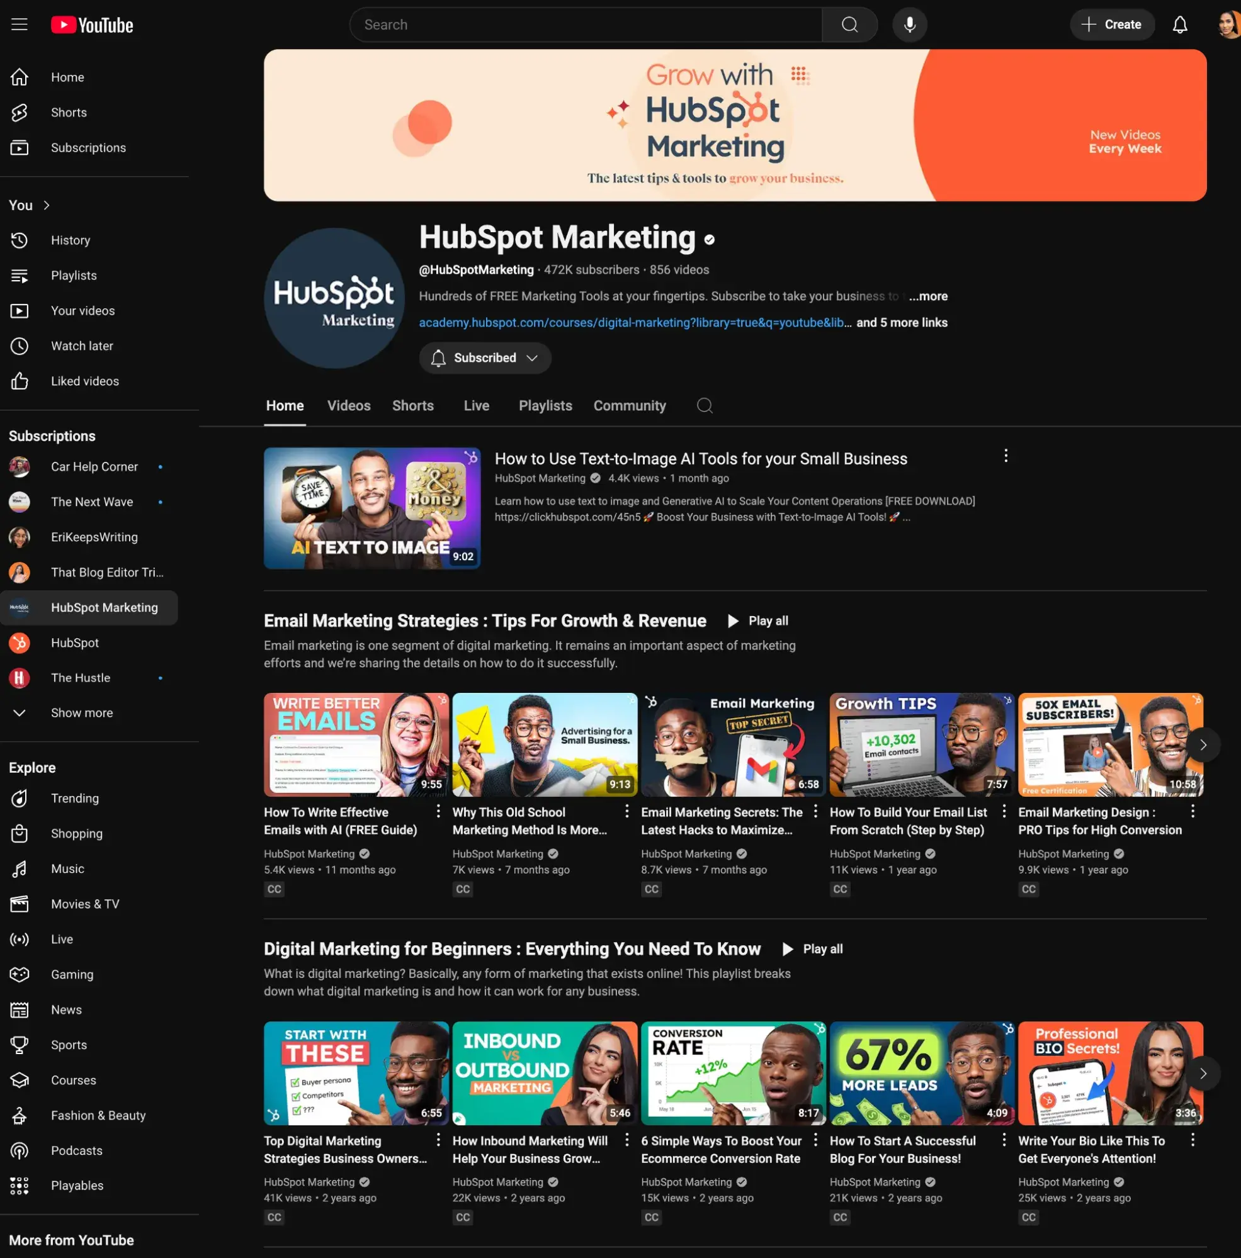Click Show more under Subscriptions
Screen dimensions: 1241x1258
(81, 712)
